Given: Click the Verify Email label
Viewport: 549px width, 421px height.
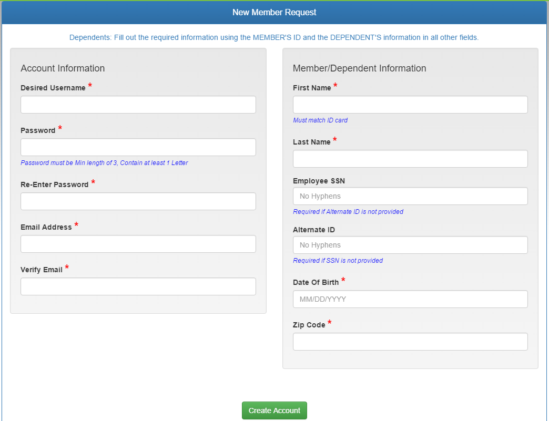Looking at the screenshot, I should (42, 270).
